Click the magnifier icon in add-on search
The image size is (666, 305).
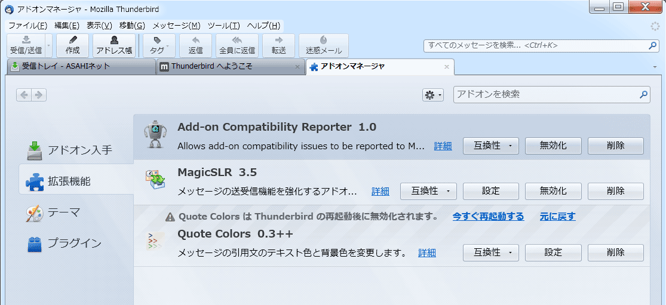click(x=643, y=94)
